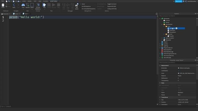Click Collapse All Folds action
This screenshot has height=111, width=198.
point(112,9)
